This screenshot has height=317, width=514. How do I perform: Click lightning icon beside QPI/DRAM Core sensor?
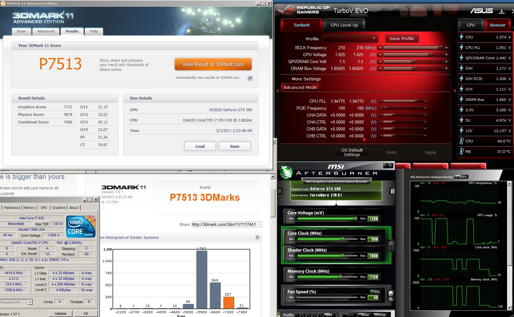coord(461,58)
